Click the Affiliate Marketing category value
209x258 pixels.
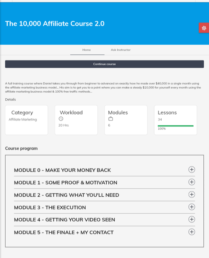[x=23, y=119]
